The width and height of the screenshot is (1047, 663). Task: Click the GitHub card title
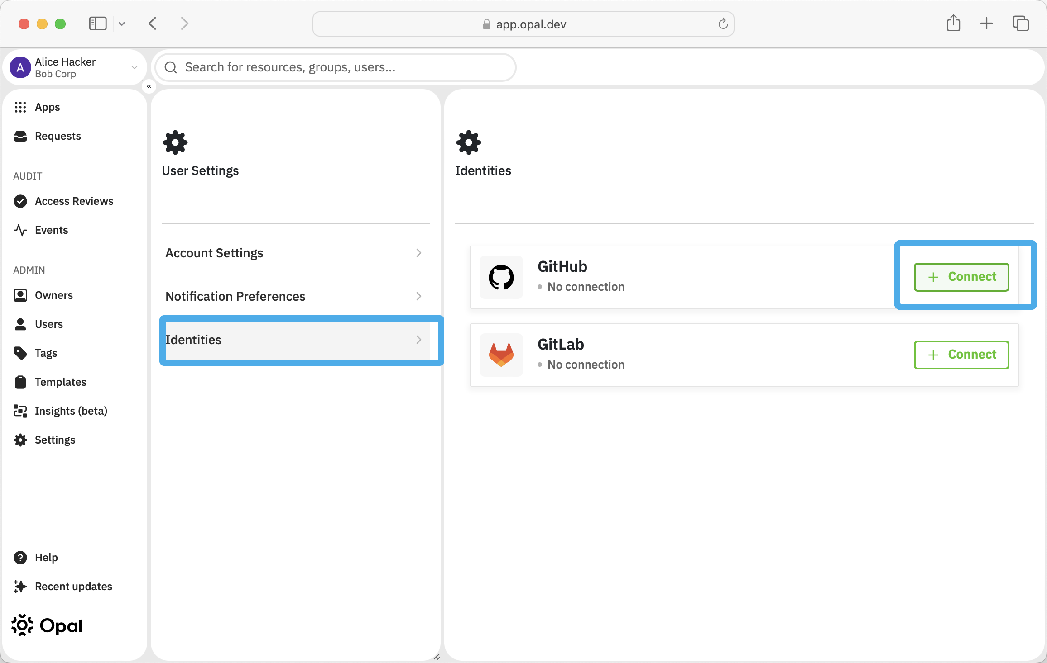(562, 266)
